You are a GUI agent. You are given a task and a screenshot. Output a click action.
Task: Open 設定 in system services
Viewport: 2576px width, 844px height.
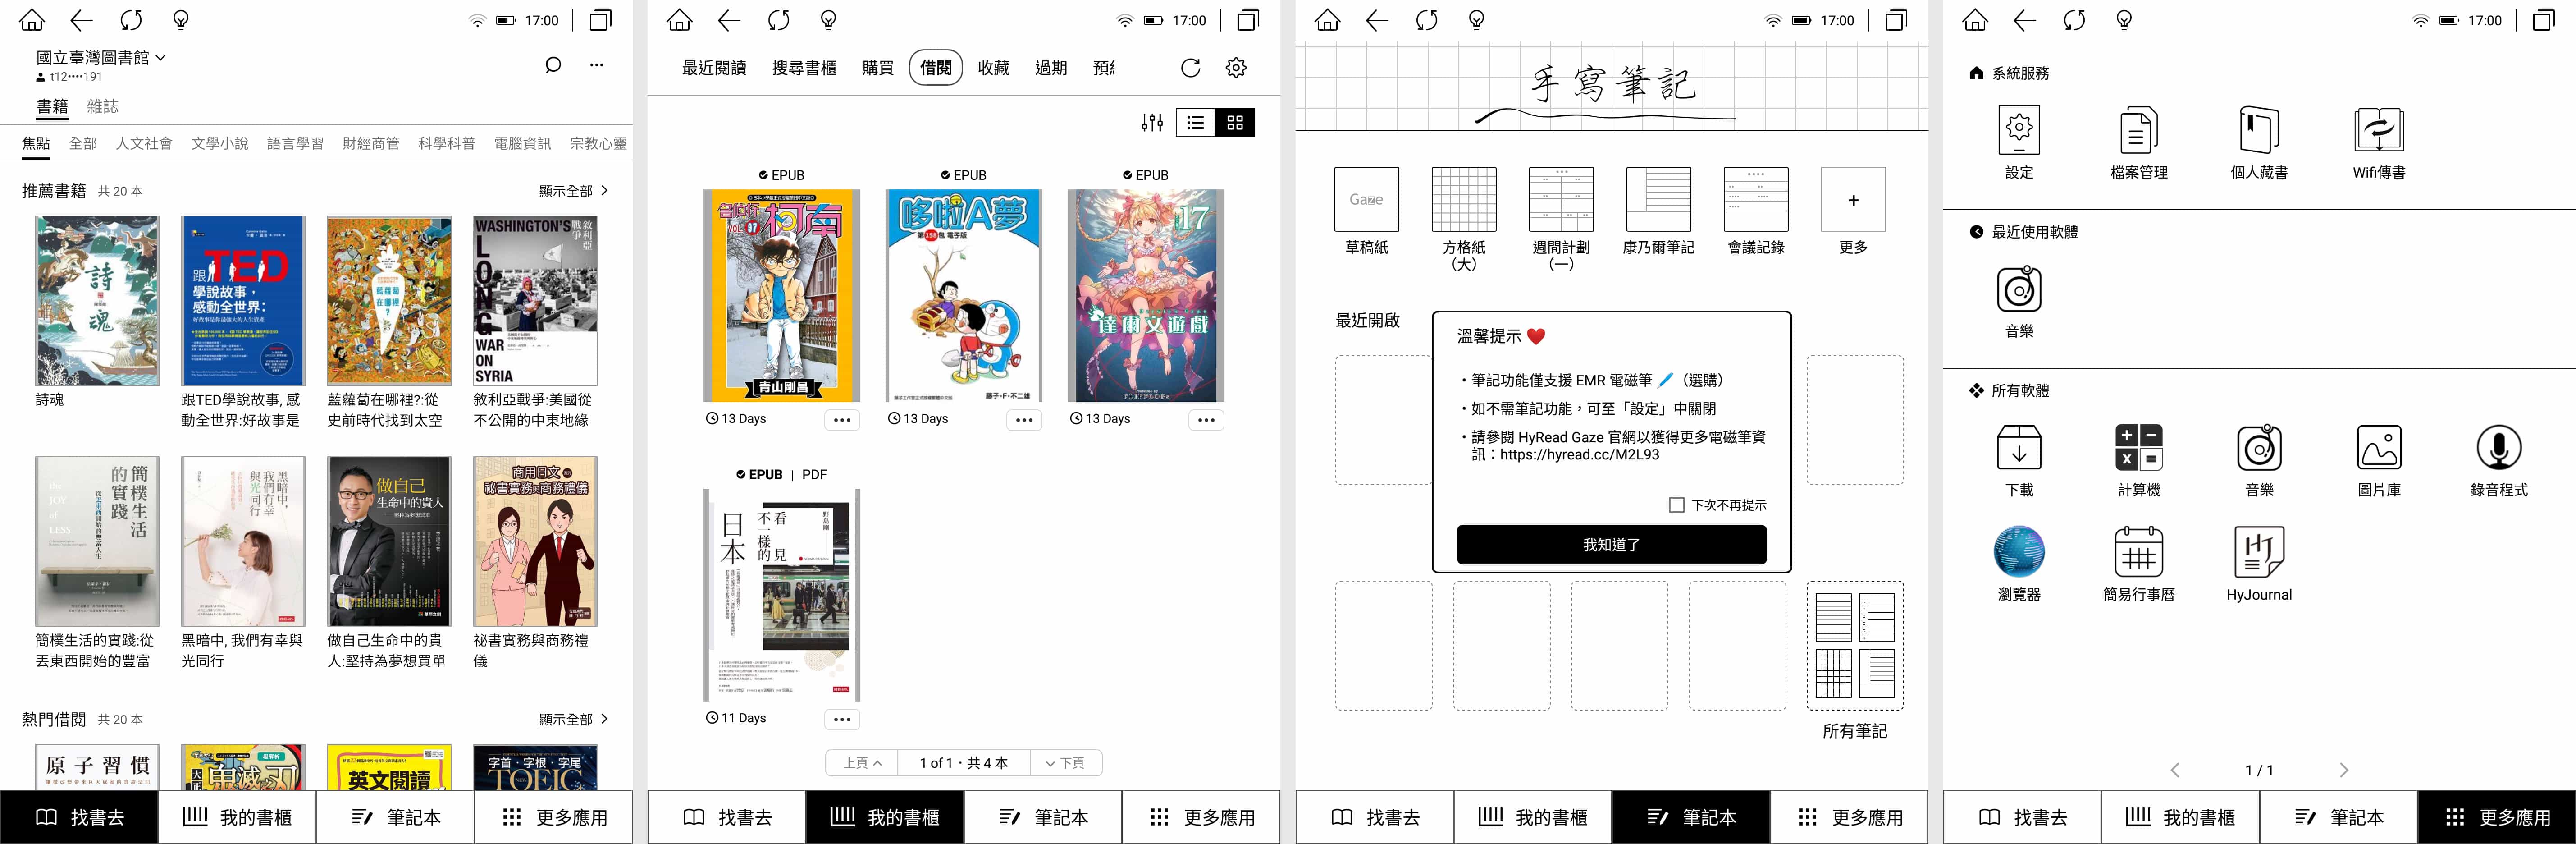point(2019,143)
